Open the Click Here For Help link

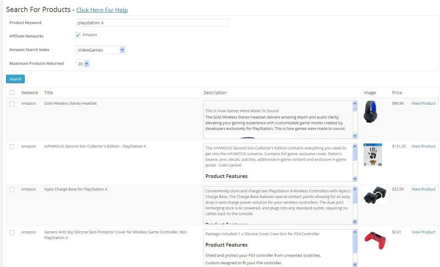coord(102,10)
